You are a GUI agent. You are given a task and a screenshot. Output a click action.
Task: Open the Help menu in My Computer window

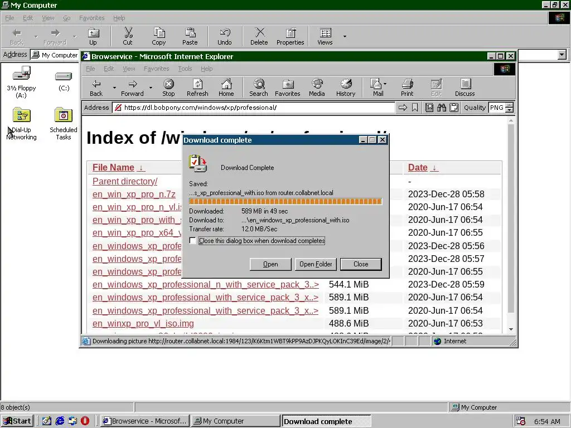pos(119,18)
